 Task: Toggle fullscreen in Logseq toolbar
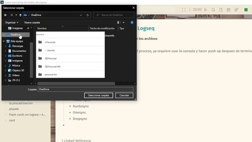[x=183, y=10]
